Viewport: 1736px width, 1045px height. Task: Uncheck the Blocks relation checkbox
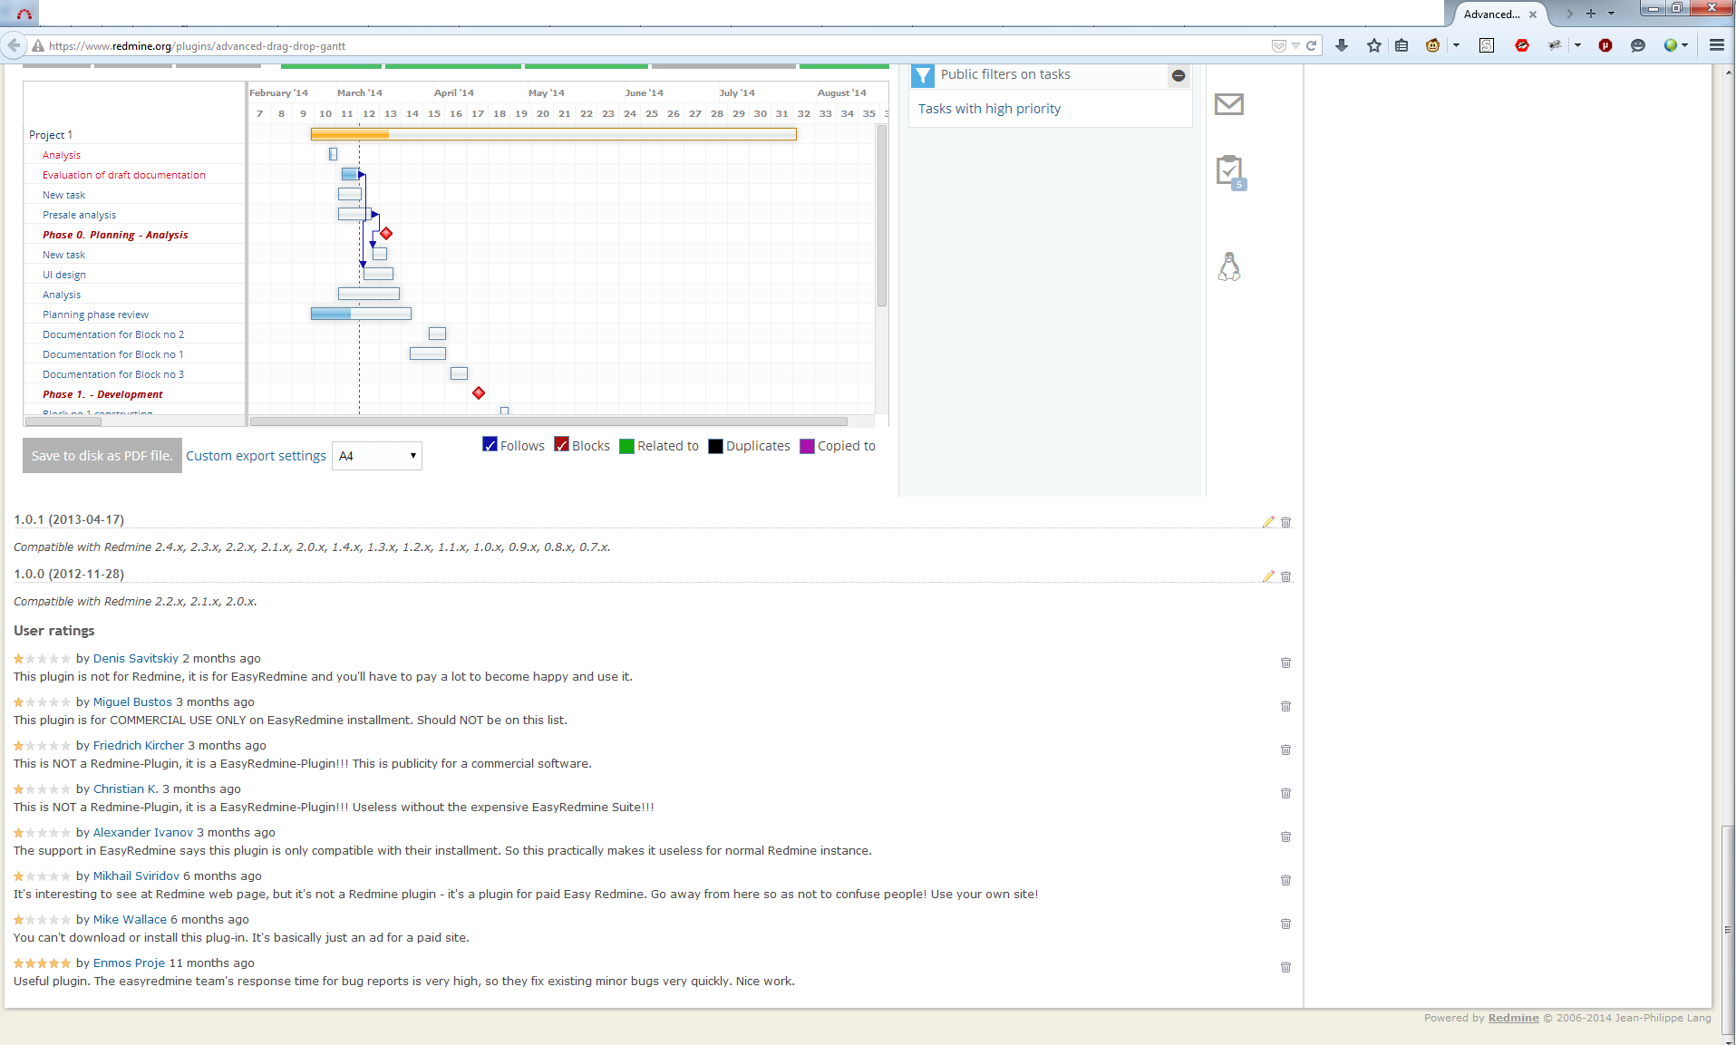[x=561, y=445]
